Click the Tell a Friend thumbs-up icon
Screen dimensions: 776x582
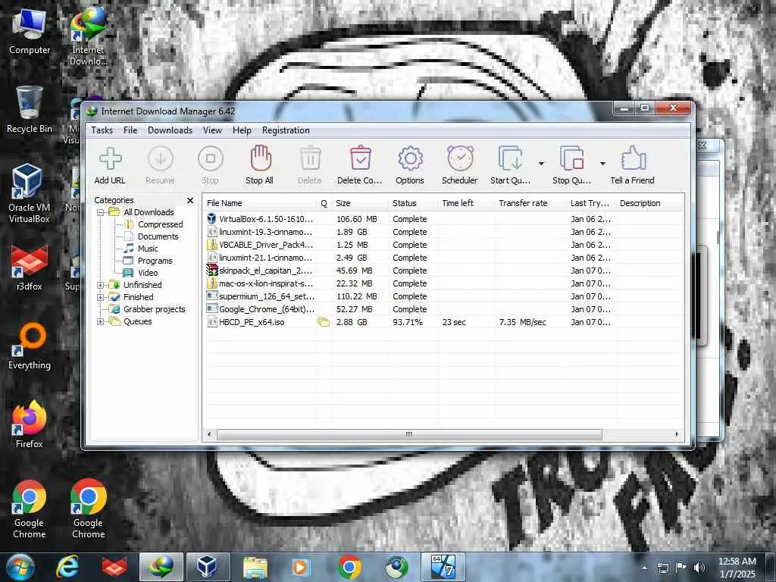coord(634,158)
